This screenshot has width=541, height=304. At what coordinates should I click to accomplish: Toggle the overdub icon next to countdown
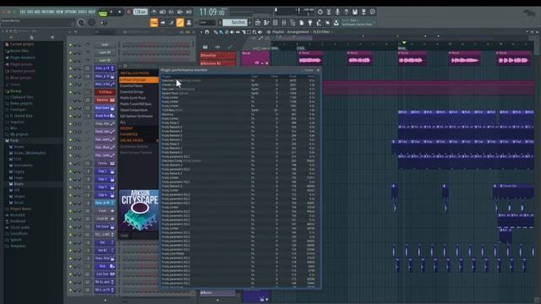pos(180,12)
